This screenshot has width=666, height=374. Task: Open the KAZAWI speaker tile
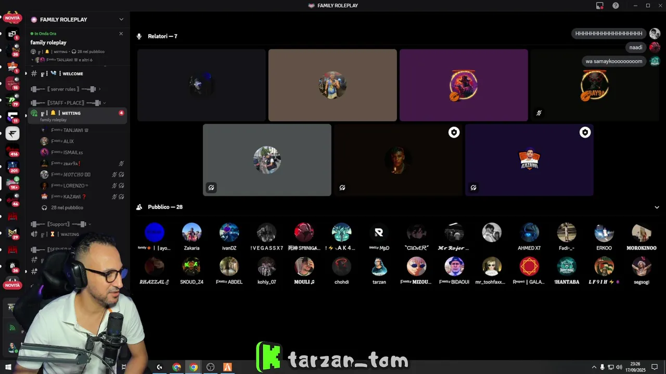(529, 160)
